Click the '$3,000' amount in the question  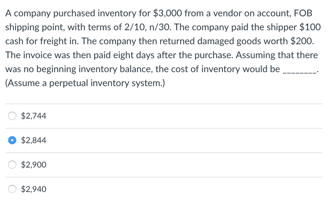click(167, 14)
